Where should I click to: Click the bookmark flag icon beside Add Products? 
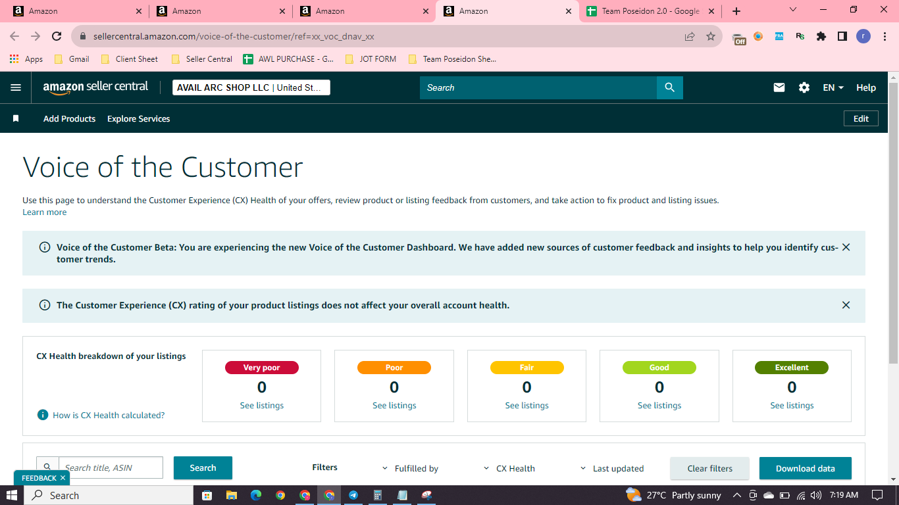point(16,118)
